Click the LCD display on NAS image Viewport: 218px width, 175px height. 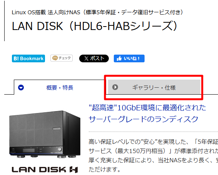(29, 150)
